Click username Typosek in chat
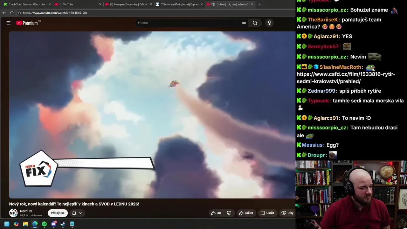The height and width of the screenshot is (229, 407). [x=319, y=101]
